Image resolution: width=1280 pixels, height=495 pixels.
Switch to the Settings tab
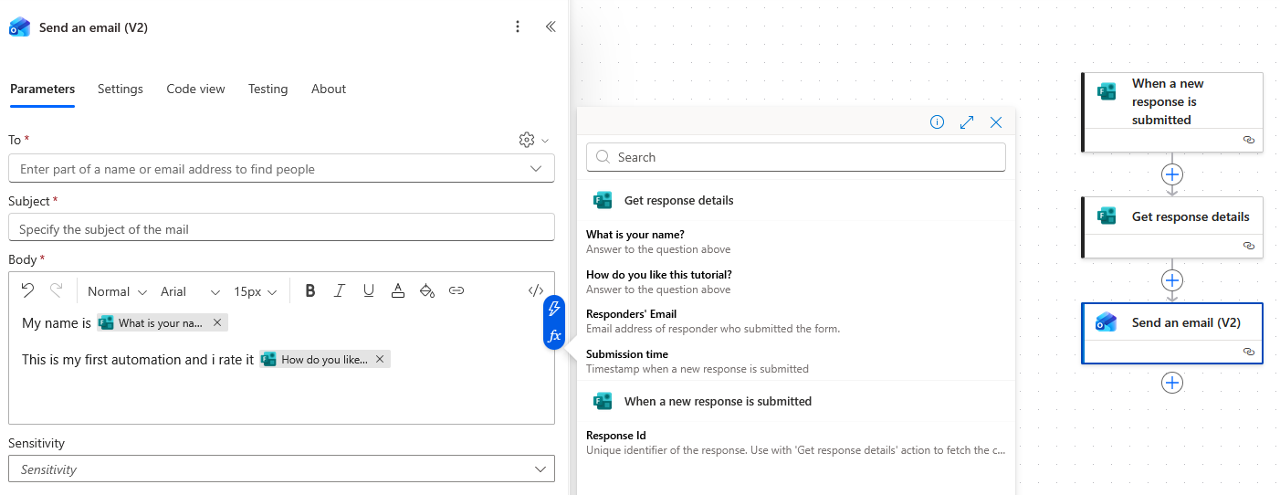coord(121,89)
